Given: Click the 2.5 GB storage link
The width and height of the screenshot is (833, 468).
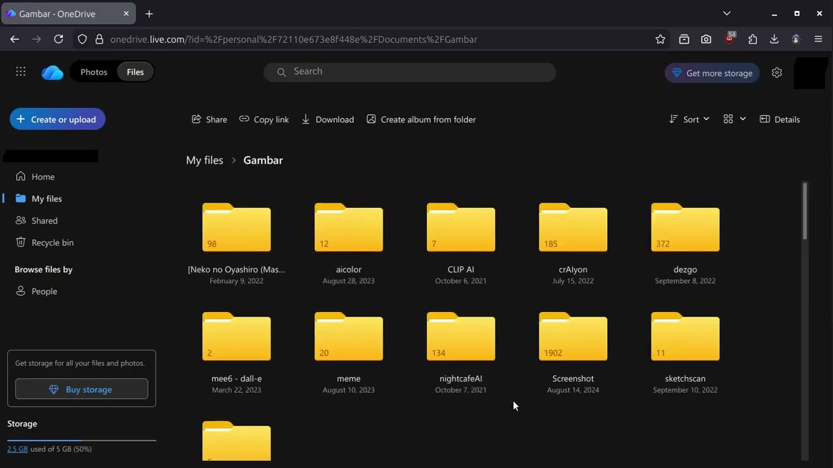Looking at the screenshot, I should [18, 449].
